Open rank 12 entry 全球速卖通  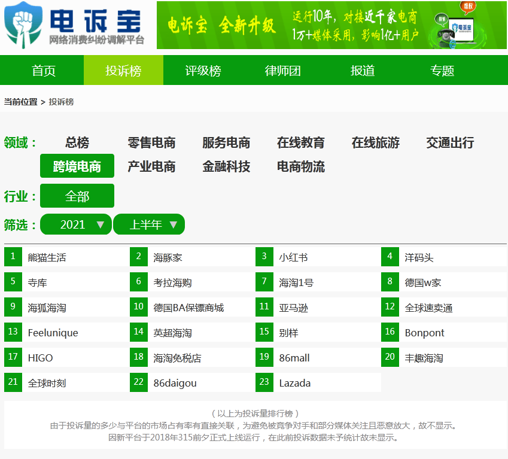444,307
